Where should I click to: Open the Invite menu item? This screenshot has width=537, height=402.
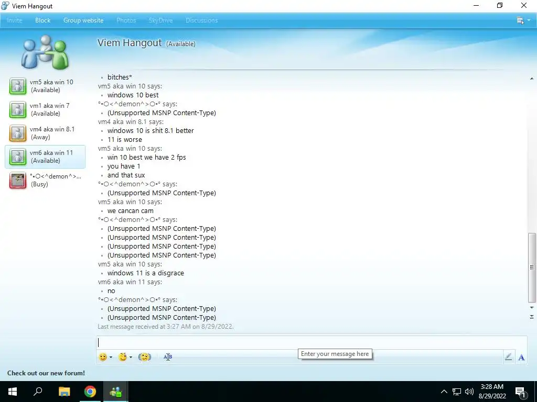14,20
